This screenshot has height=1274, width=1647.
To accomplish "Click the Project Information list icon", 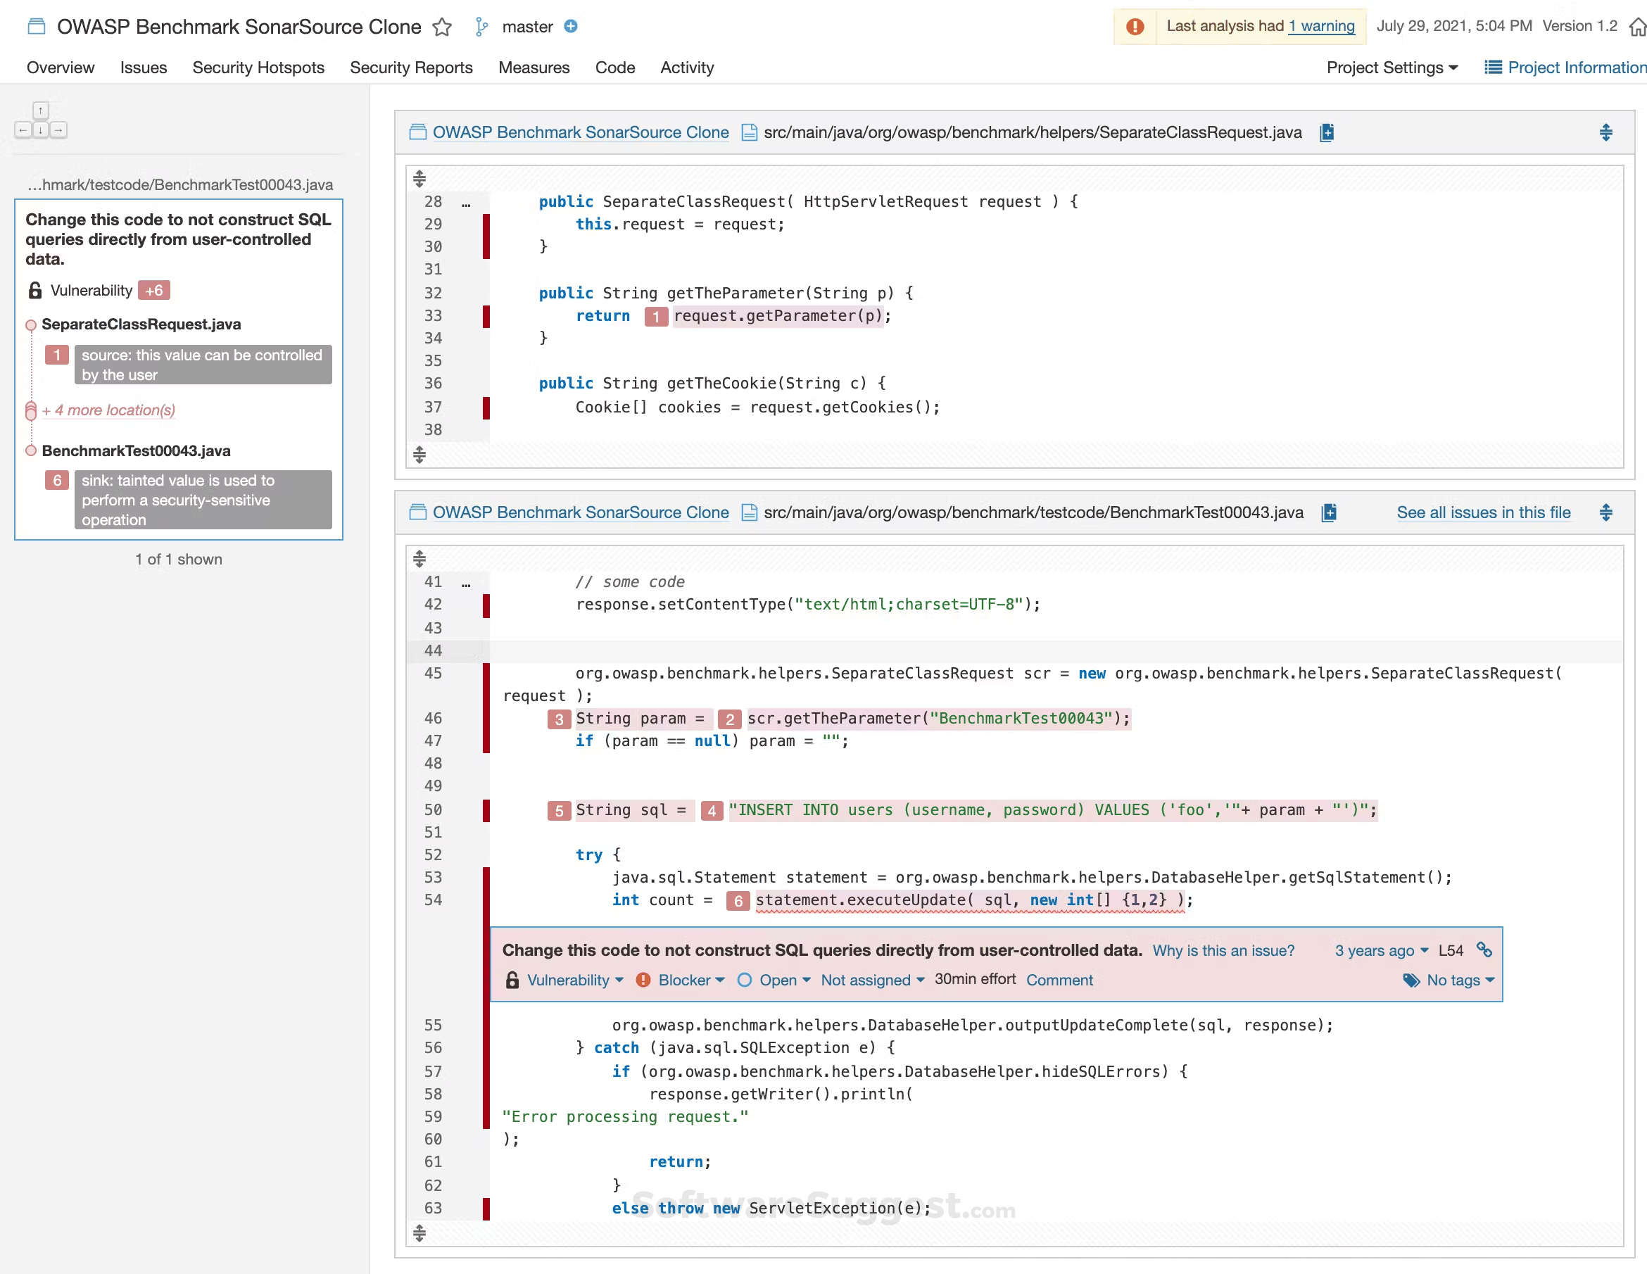I will coord(1492,67).
